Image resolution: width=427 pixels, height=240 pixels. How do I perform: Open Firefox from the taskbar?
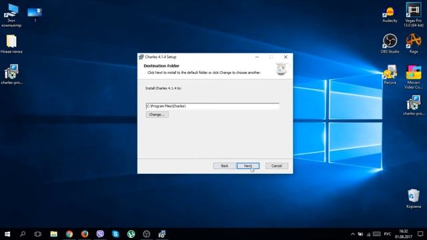[85, 234]
